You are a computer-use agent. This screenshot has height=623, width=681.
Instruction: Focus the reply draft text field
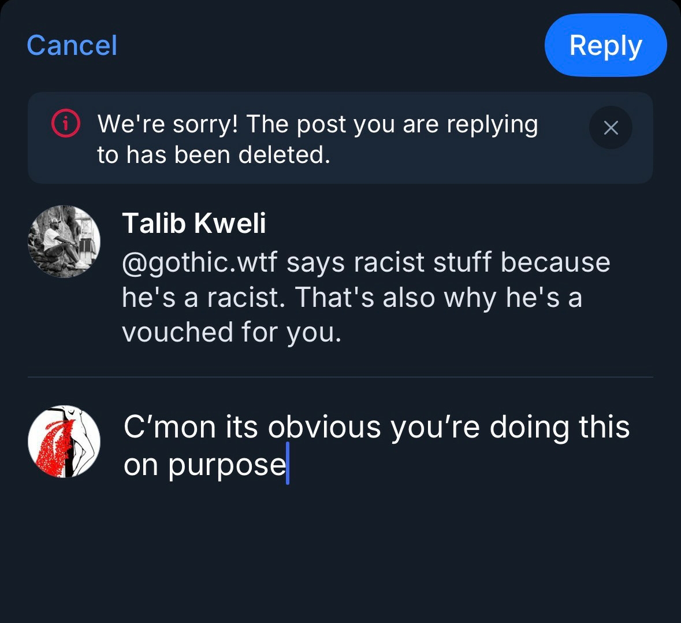[x=375, y=445]
